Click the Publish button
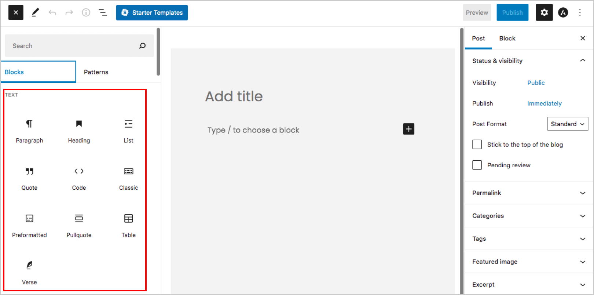The image size is (594, 295). coord(512,12)
